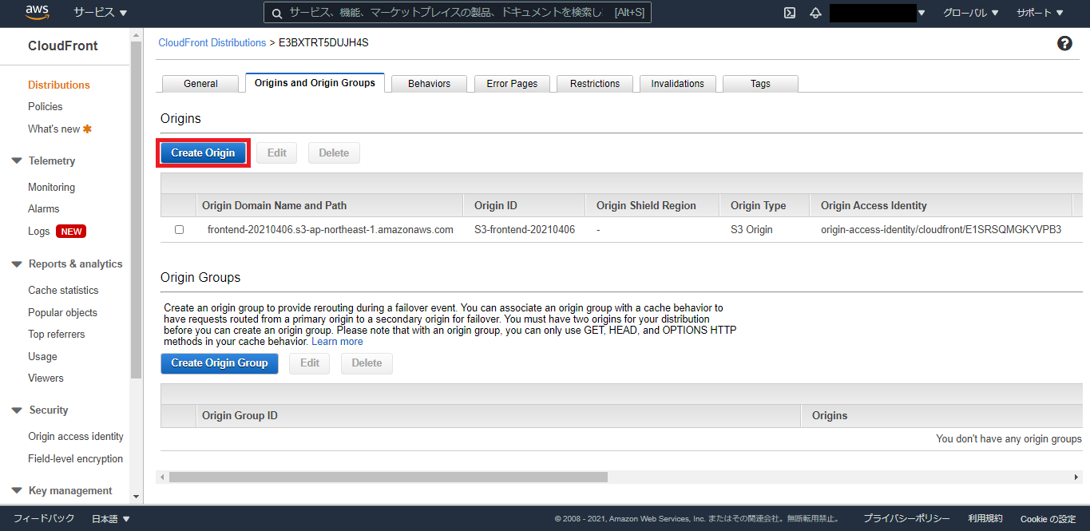Open the 日本語 language selector
The image size is (1090, 531).
(x=111, y=519)
